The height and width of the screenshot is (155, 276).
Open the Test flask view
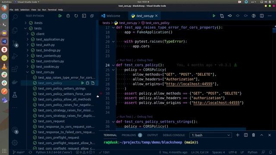(x=15, y=95)
